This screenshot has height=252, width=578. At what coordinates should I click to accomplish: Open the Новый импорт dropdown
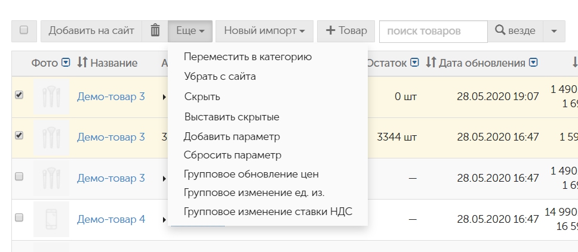pos(265,31)
